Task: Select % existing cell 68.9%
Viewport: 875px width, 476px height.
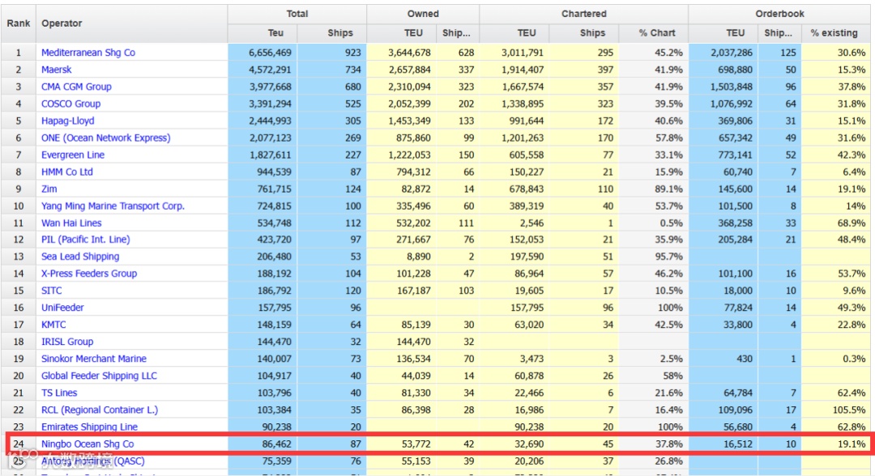Action: 836,223
